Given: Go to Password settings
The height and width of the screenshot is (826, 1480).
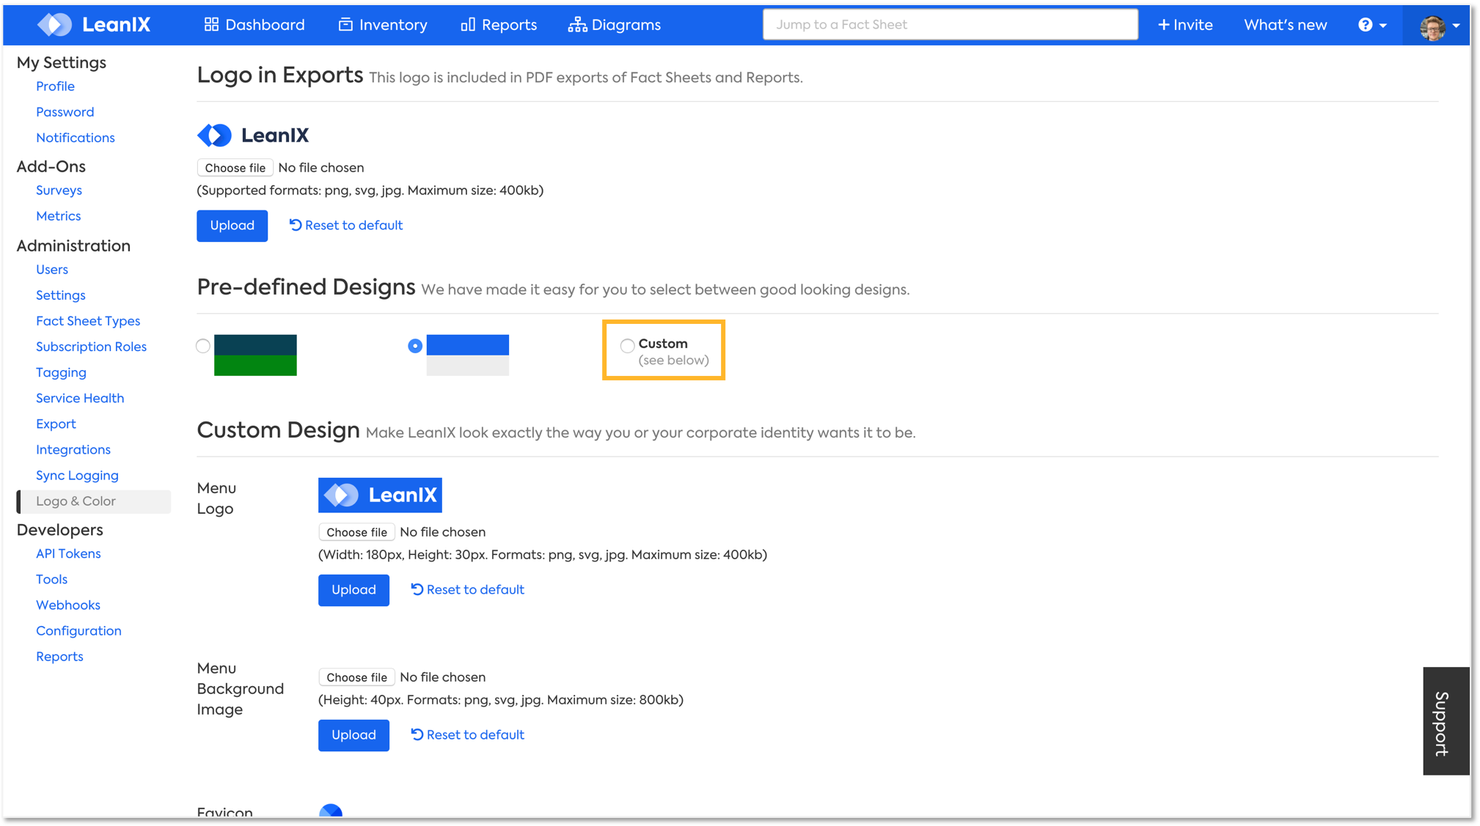Looking at the screenshot, I should [x=65, y=112].
